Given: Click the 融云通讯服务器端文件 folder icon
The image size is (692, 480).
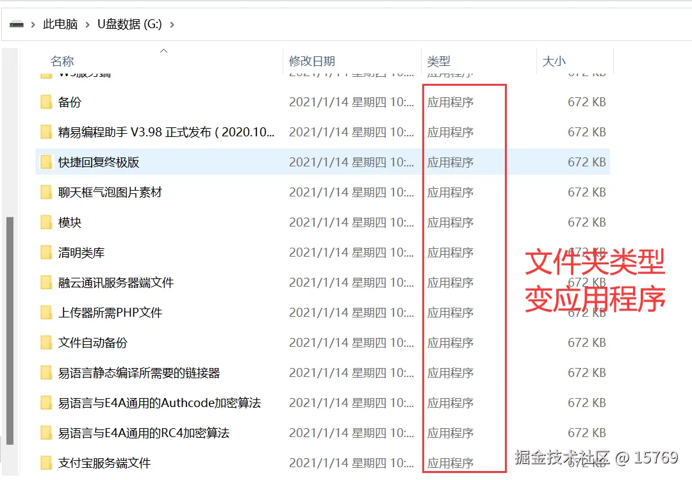Looking at the screenshot, I should click(46, 282).
